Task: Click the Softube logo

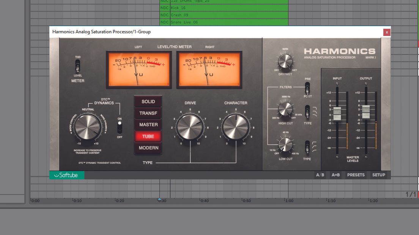Action: tap(67, 175)
